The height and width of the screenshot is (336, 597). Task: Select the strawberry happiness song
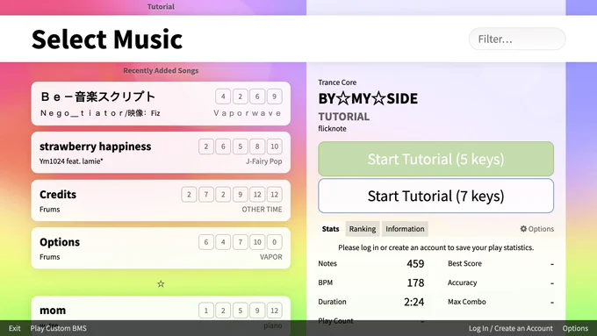[161, 152]
